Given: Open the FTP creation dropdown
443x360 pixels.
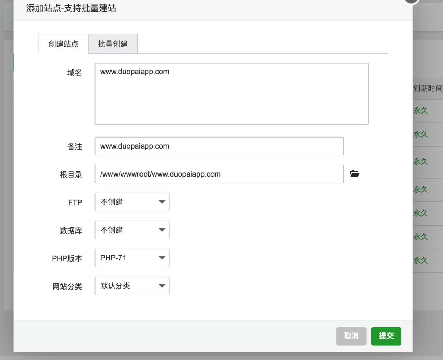Looking at the screenshot, I should (x=132, y=202).
